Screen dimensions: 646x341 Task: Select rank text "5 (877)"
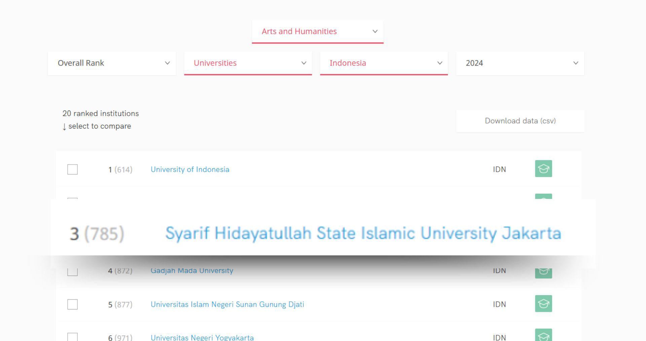click(120, 305)
